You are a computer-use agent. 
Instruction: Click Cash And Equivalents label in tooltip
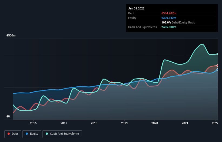(x=143, y=27)
